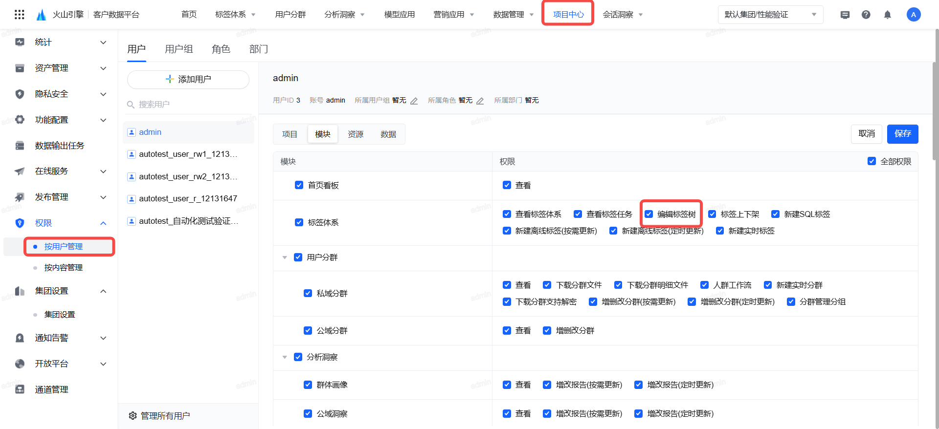Viewport: 939px width, 429px height.
Task: Open the 默认集团/性能验证 dropdown
Action: 770,15
